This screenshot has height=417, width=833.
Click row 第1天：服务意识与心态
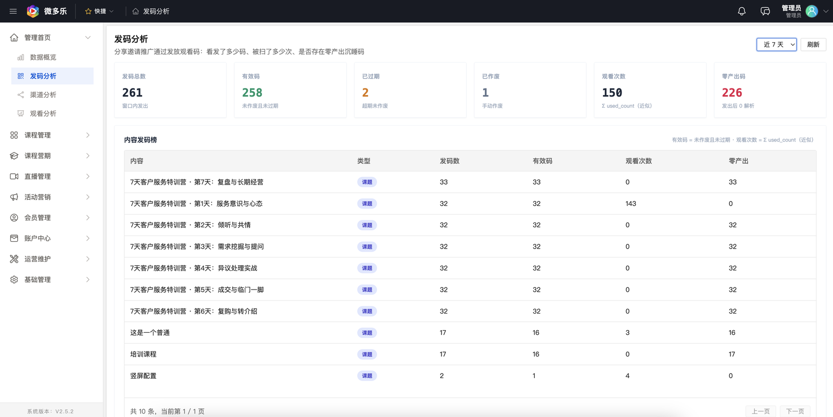point(470,204)
